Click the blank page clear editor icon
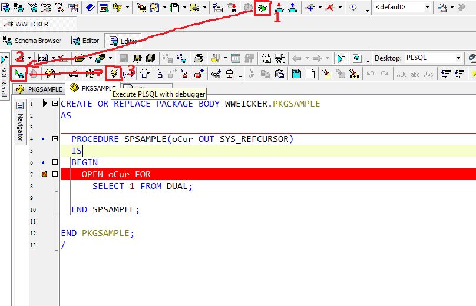The width and height of the screenshot is (476, 306). pos(310,74)
